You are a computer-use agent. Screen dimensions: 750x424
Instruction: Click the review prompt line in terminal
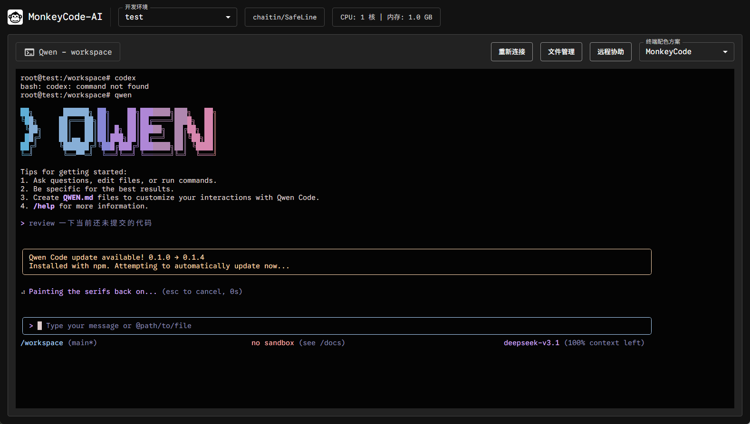[x=86, y=223]
